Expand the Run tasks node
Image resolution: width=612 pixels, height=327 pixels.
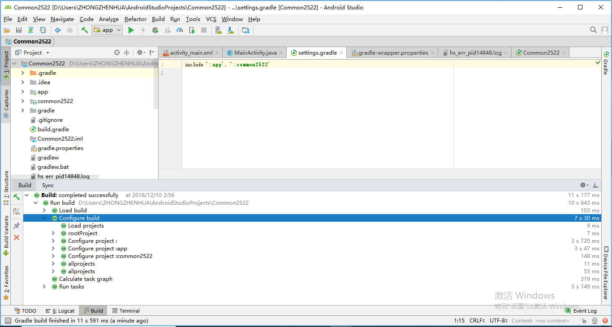[44, 287]
